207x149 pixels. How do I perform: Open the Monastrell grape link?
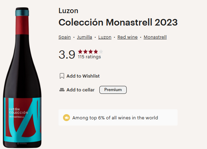point(155,37)
